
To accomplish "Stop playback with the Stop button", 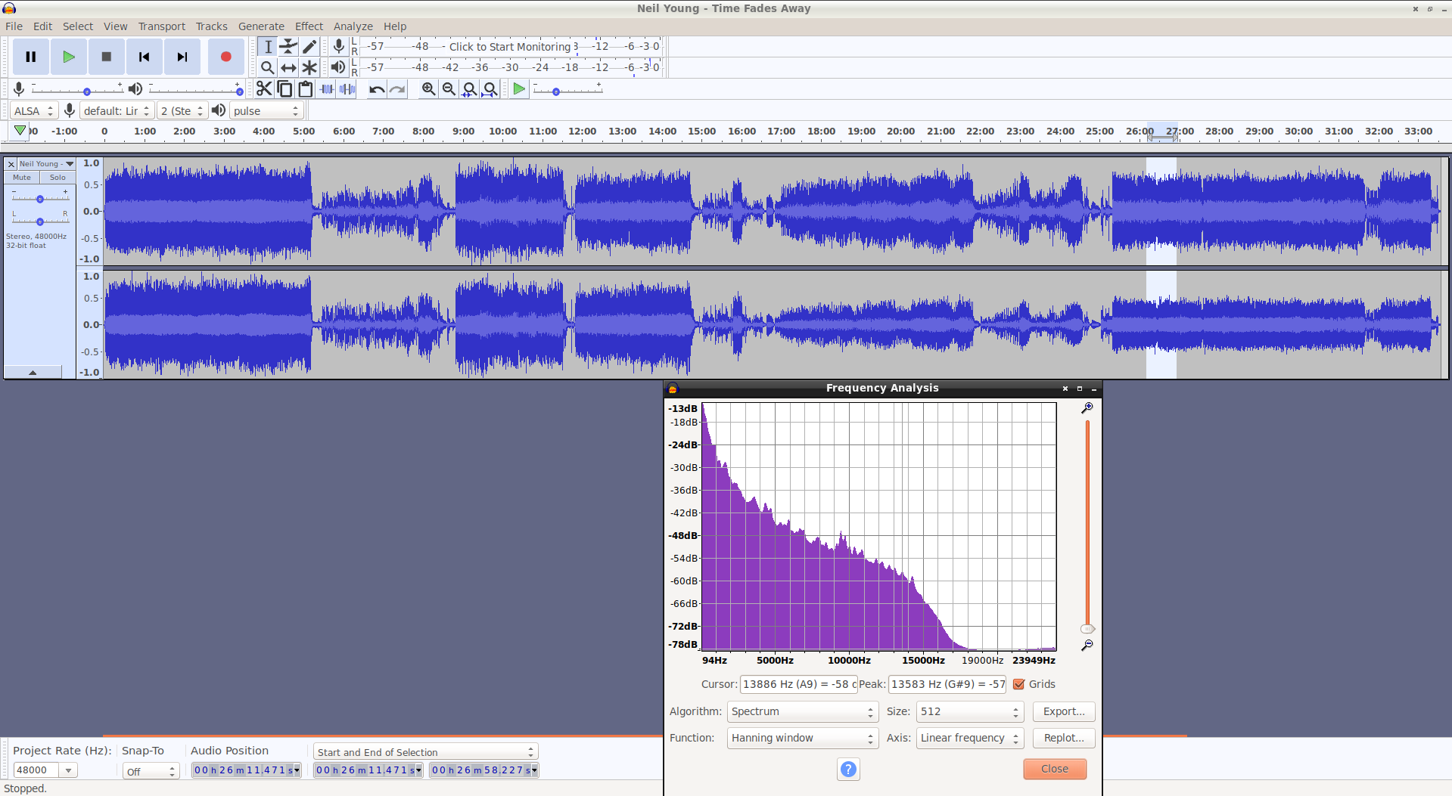I will [x=107, y=57].
